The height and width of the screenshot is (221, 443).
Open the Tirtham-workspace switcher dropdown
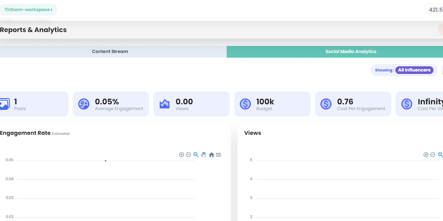point(29,9)
